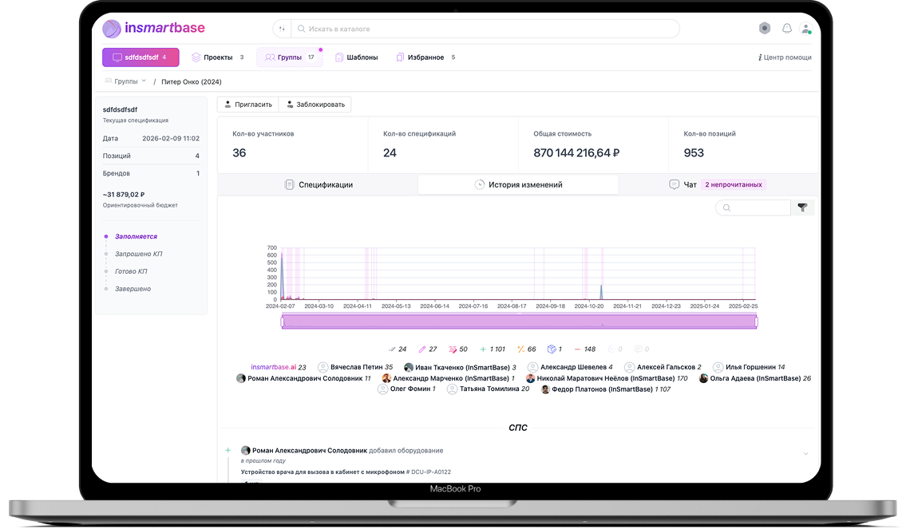
Task: Select the lightning filter showing 66
Action: point(526,349)
